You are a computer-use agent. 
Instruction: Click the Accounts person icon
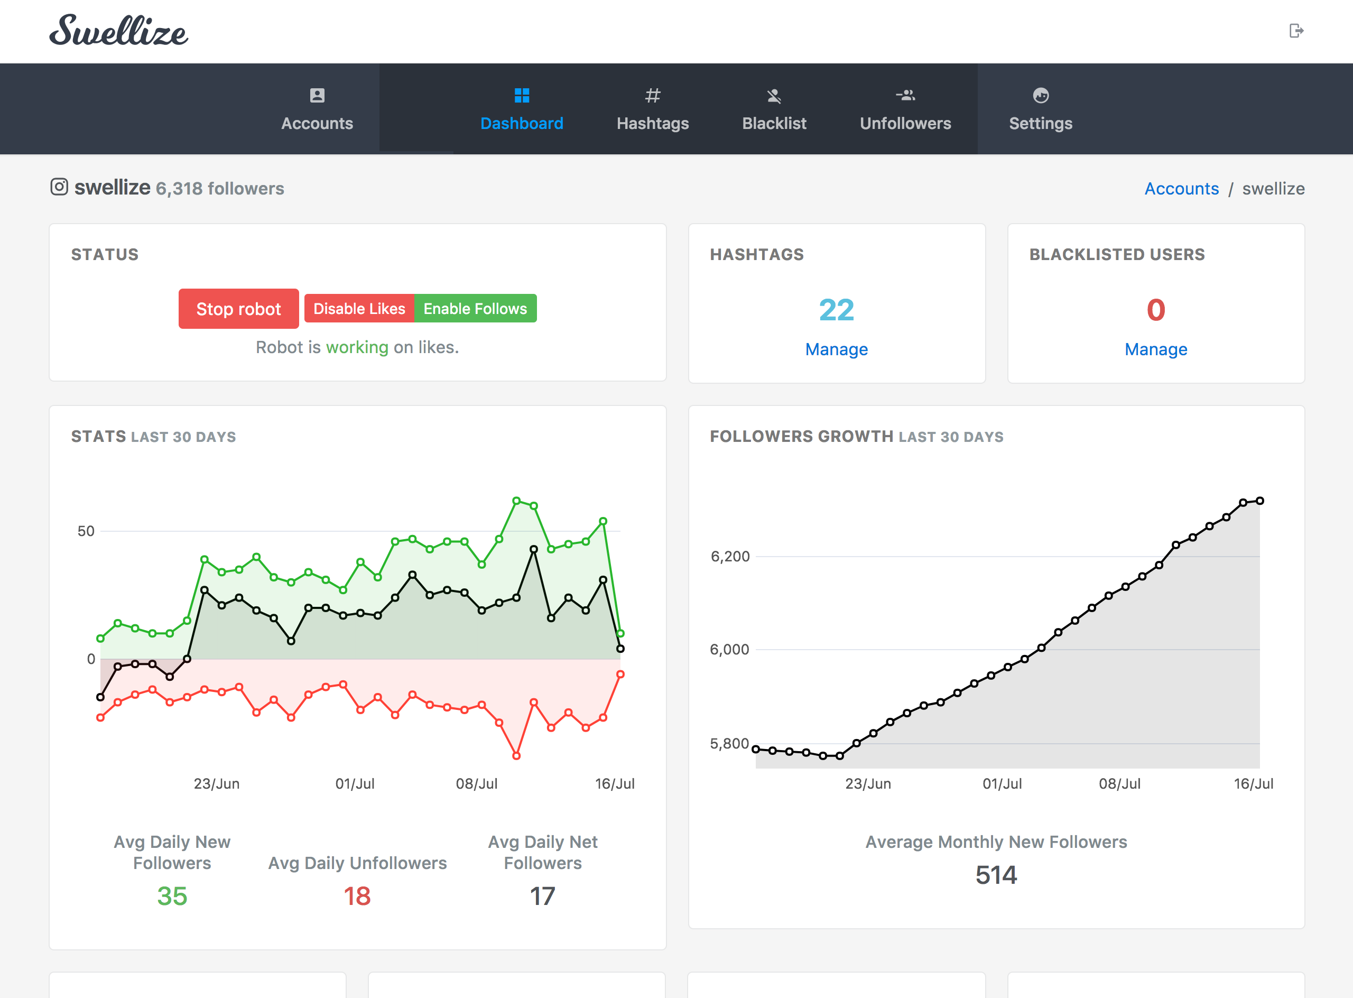(317, 96)
